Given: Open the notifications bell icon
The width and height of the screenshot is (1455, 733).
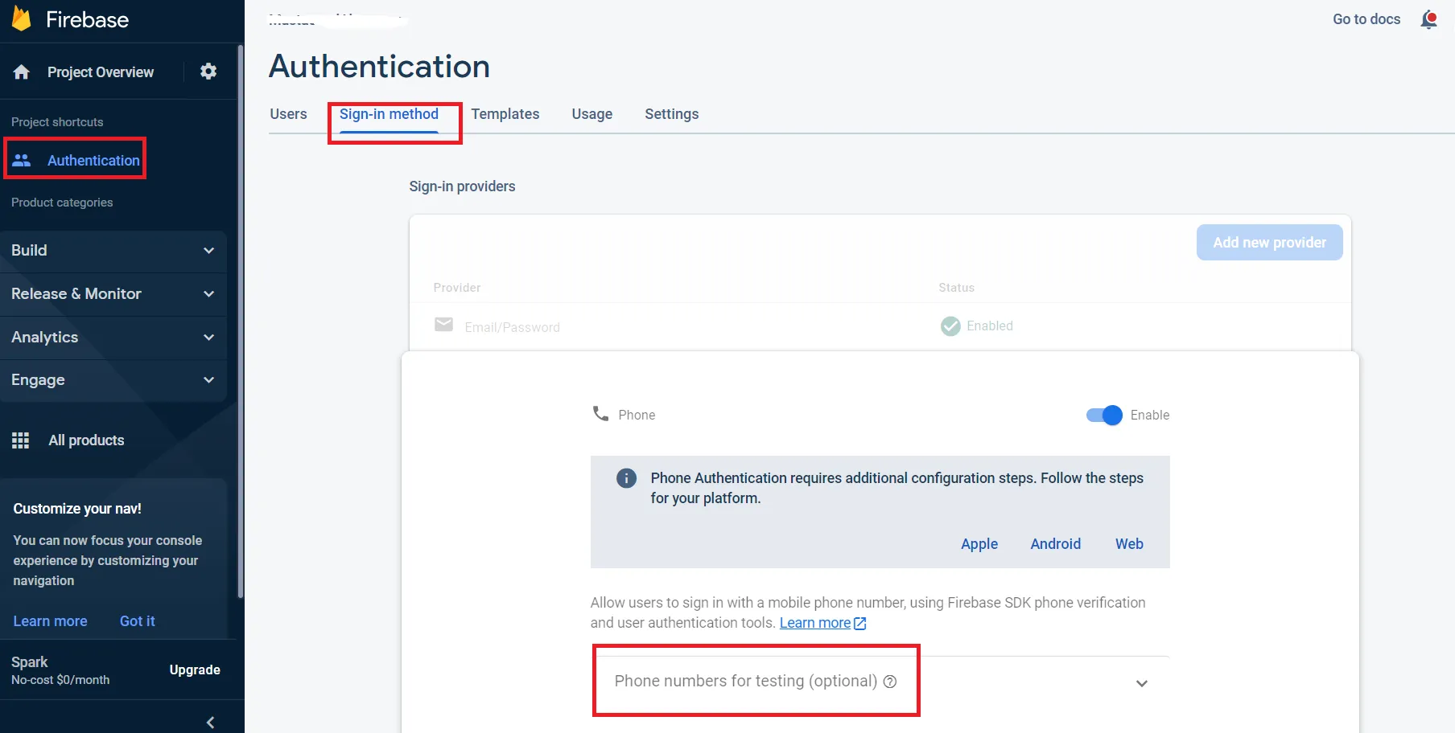Looking at the screenshot, I should point(1429,19).
